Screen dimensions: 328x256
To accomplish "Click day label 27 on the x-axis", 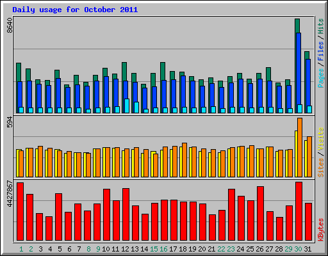I will pyautogui.click(x=269, y=249).
